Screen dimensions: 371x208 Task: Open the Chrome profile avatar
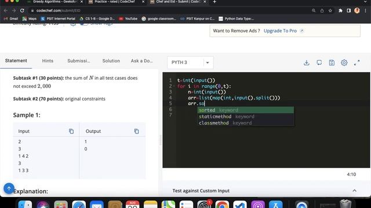[x=357, y=10]
